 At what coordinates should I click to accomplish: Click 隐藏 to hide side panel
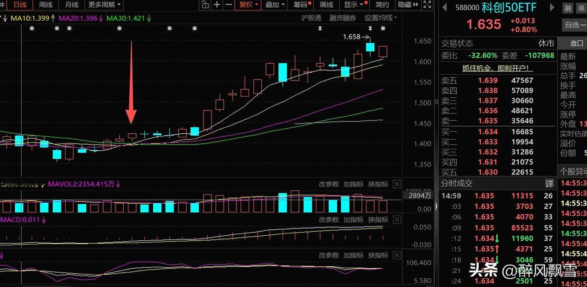[x=408, y=5]
